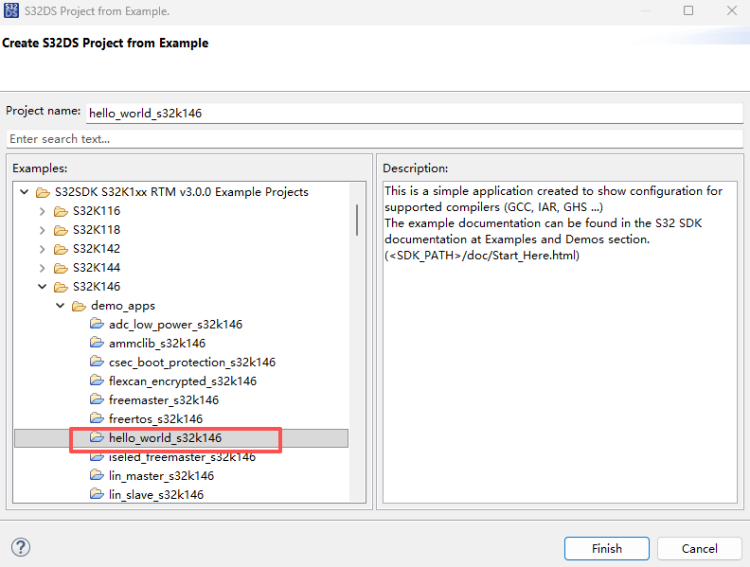Close the S32DS Project from Example dialog
The width and height of the screenshot is (750, 567).
pos(732,10)
